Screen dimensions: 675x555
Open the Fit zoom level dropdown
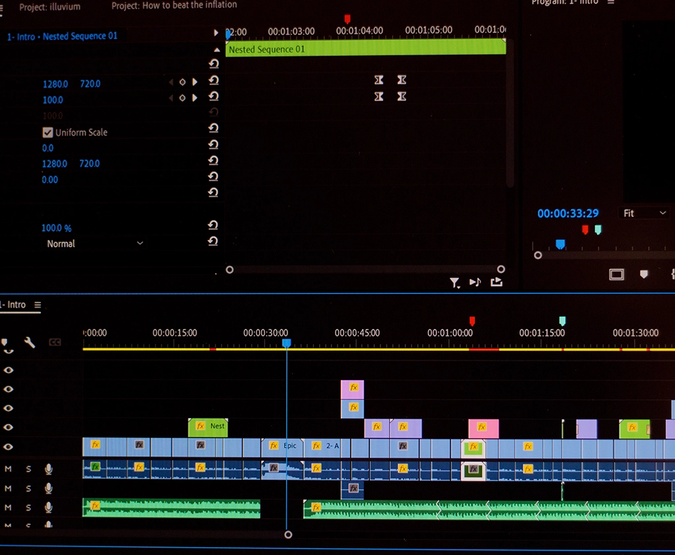pyautogui.click(x=645, y=213)
